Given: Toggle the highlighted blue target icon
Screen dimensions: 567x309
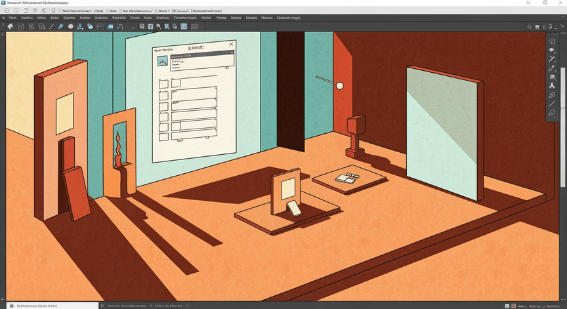Looking at the screenshot, I should coord(184,26).
